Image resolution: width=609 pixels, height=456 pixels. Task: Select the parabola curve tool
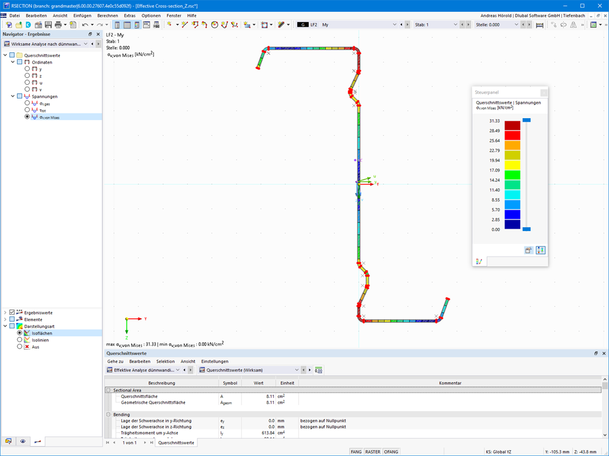click(x=224, y=25)
